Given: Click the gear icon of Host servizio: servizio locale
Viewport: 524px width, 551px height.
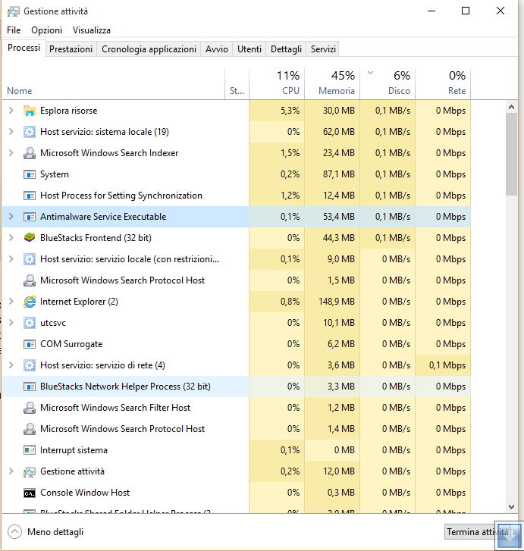Looking at the screenshot, I should click(x=30, y=259).
